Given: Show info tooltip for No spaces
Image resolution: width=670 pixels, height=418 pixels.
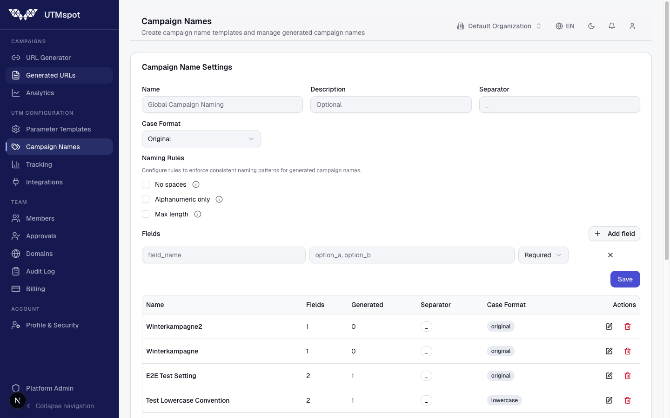Looking at the screenshot, I should coord(196,184).
